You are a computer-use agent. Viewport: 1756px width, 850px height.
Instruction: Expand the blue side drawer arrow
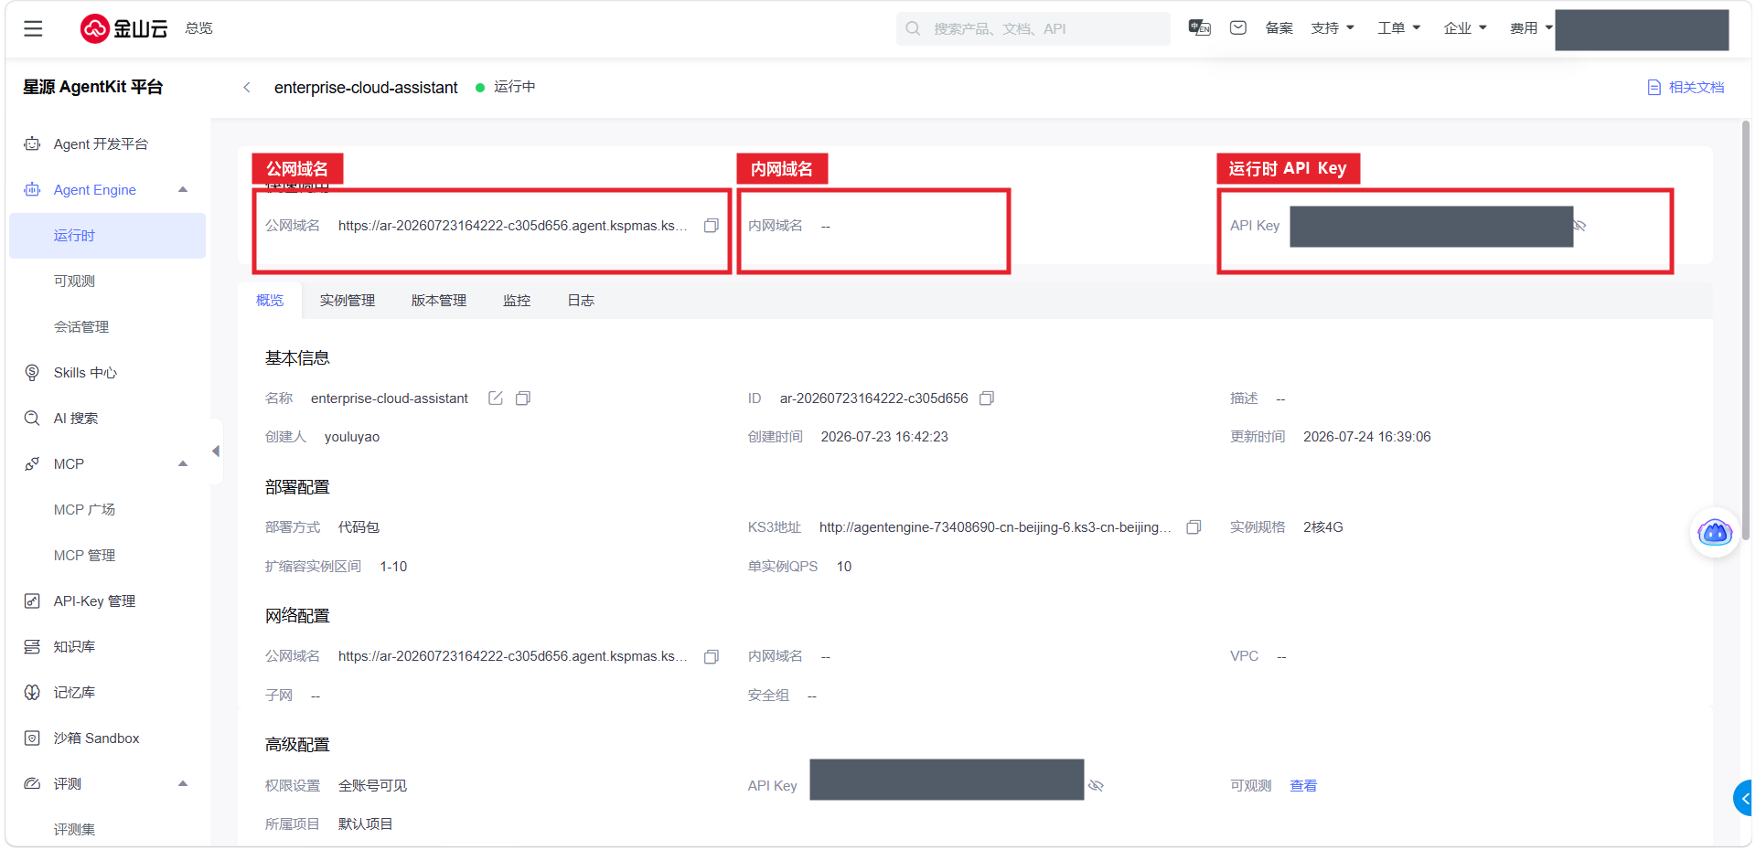[x=1744, y=798]
